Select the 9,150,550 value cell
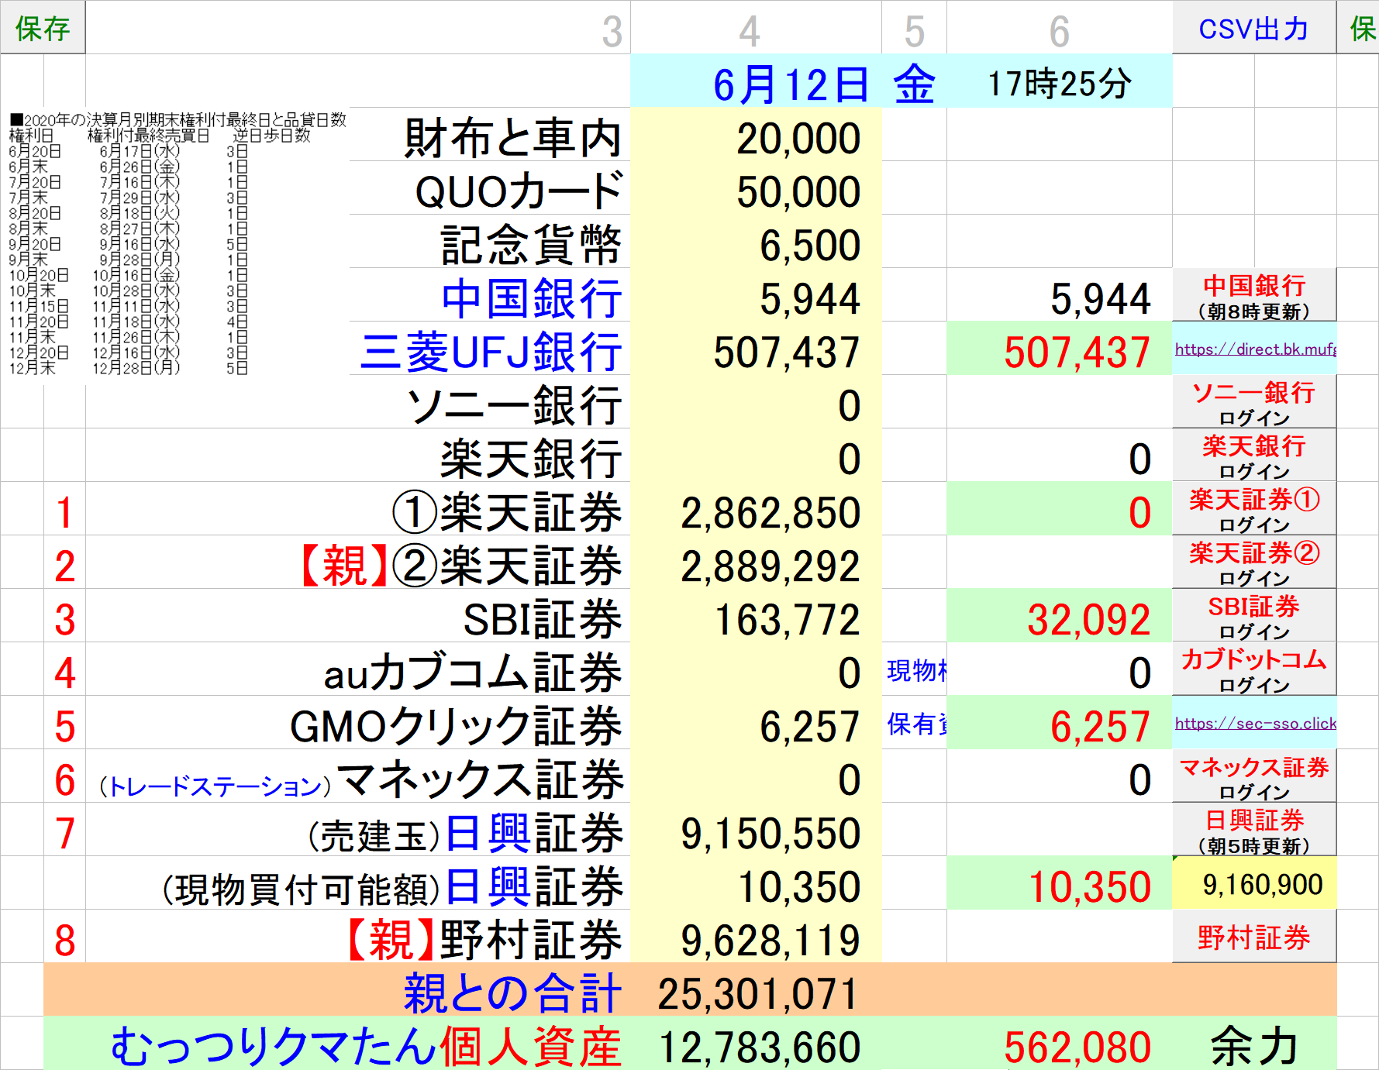The width and height of the screenshot is (1379, 1070). [756, 830]
